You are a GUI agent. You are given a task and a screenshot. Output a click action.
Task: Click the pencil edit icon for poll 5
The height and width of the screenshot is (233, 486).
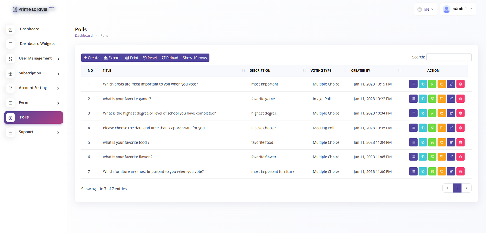point(451,142)
